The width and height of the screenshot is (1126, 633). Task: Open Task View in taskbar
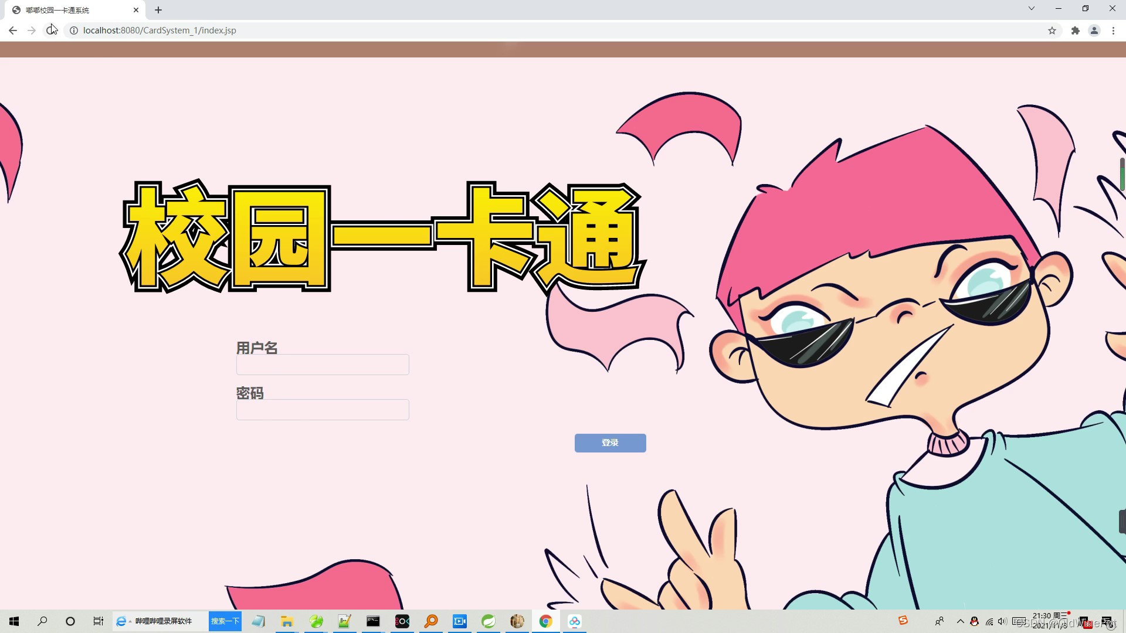[99, 621]
